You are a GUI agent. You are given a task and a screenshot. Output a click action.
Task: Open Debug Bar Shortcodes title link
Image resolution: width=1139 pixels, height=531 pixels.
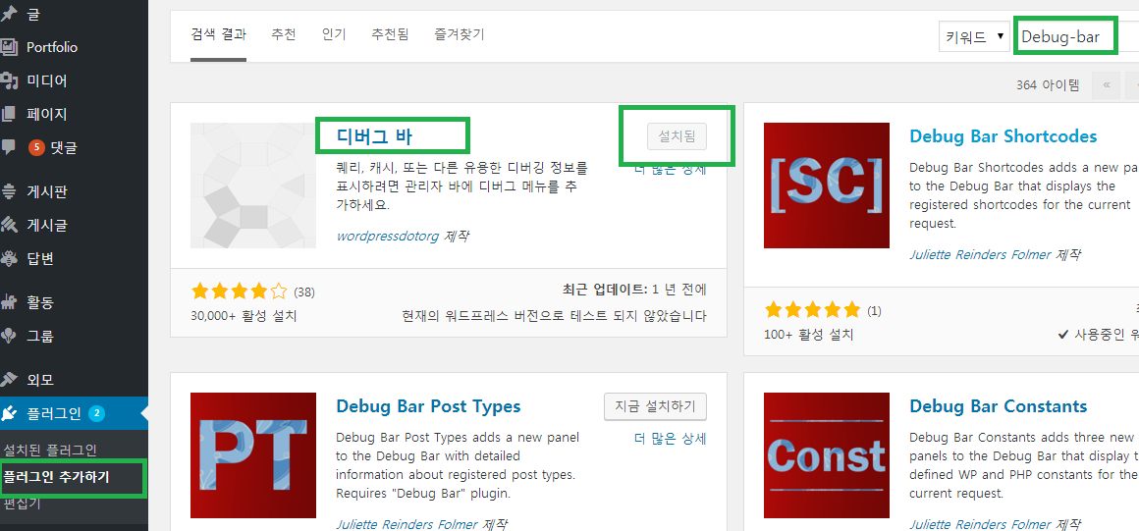click(x=1003, y=135)
